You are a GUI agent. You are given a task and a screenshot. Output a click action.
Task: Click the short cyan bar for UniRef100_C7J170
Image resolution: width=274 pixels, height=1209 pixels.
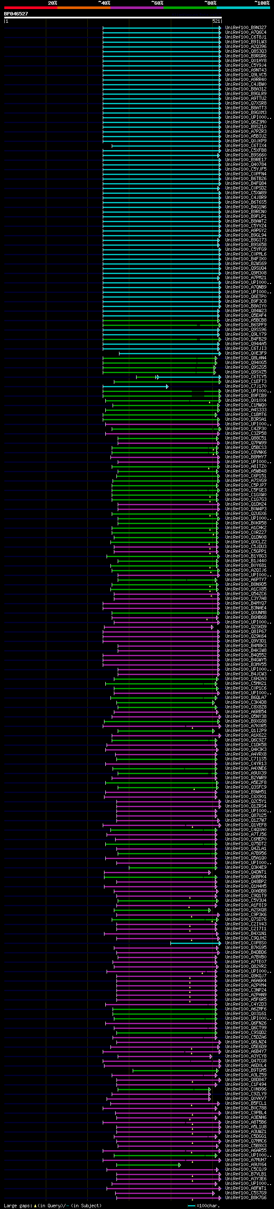click(x=135, y=386)
